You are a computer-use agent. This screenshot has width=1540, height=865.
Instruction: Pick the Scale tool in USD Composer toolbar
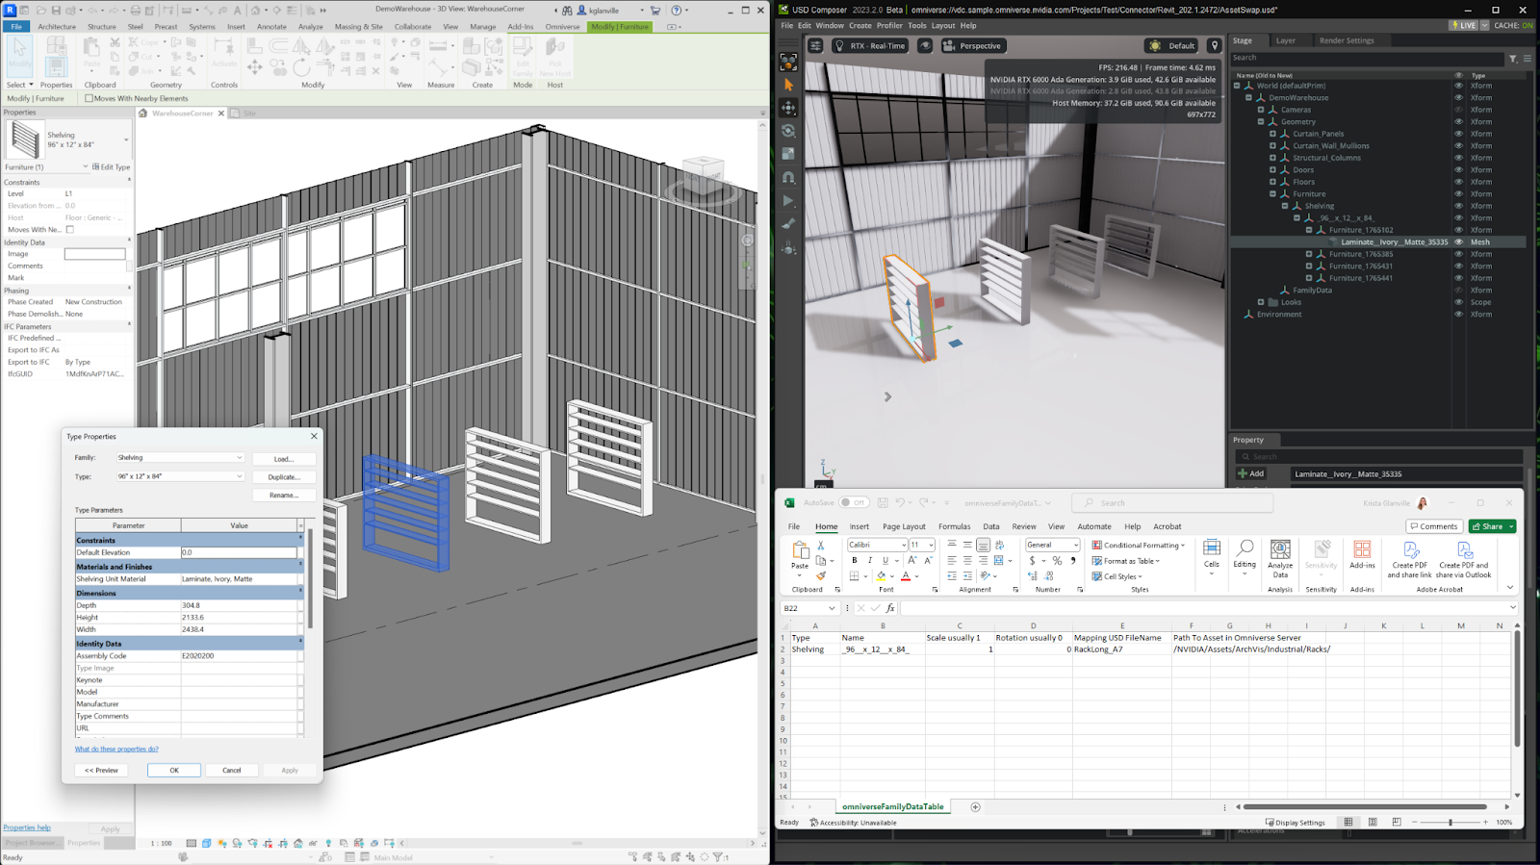(788, 154)
